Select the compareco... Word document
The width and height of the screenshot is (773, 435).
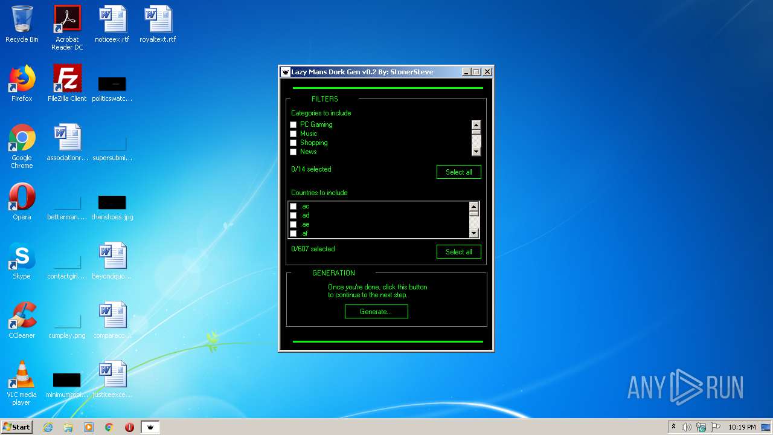point(112,320)
